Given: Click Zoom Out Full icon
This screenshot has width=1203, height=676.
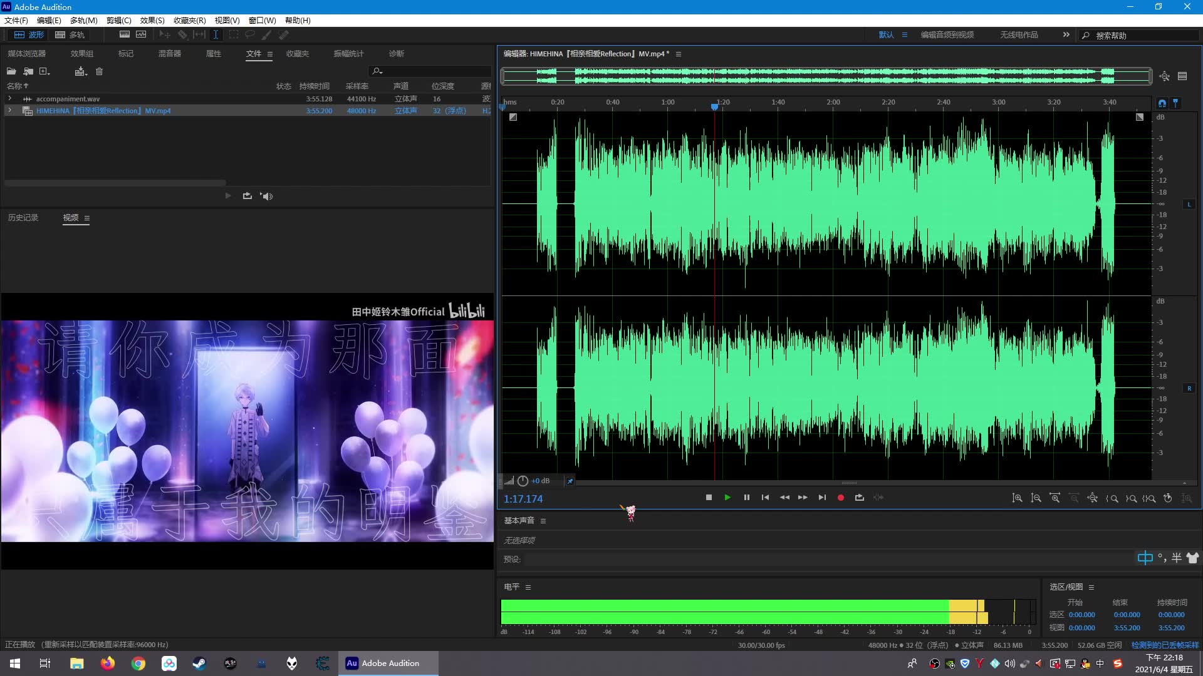Looking at the screenshot, I should coord(1092,498).
